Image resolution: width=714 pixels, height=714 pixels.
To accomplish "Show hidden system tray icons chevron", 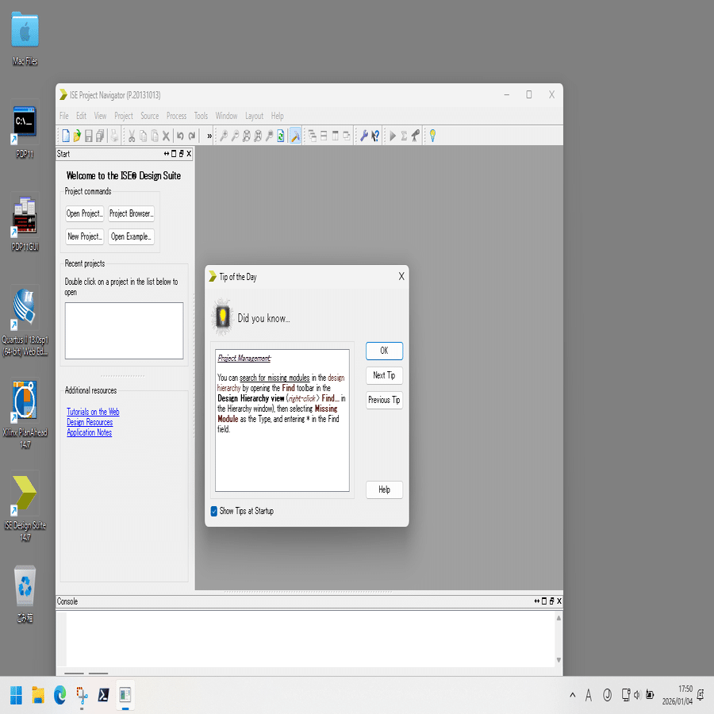I will click(x=572, y=695).
